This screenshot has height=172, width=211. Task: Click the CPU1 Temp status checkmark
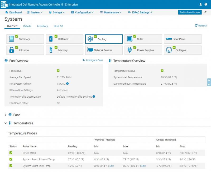pyautogui.click(x=11, y=153)
